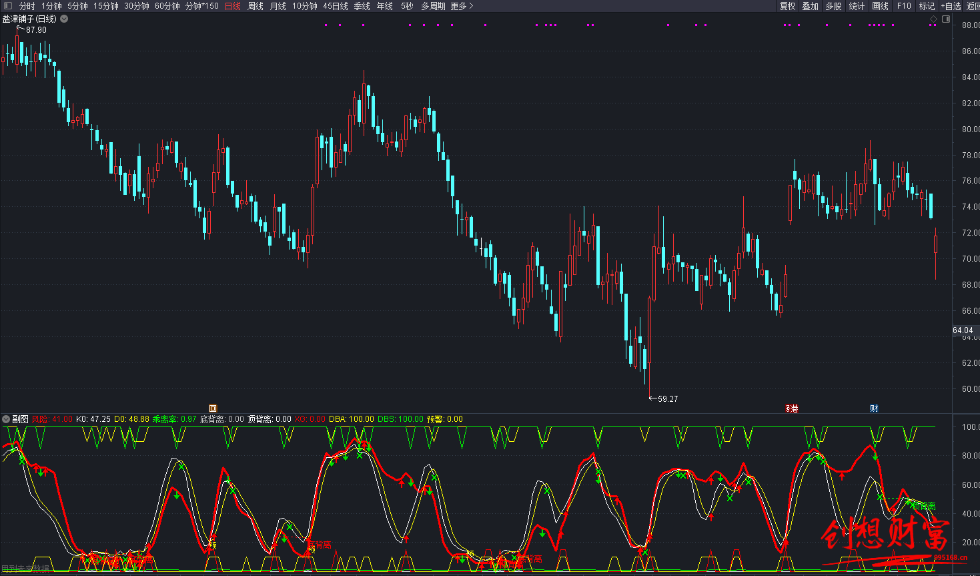Screen dimensions: 980x576
Task: Select the 45日线 period tab
Action: [336, 6]
